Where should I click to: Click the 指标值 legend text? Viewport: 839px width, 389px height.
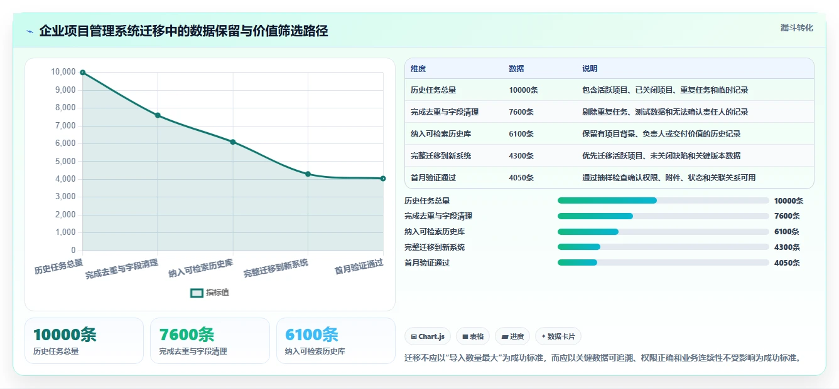(x=217, y=293)
